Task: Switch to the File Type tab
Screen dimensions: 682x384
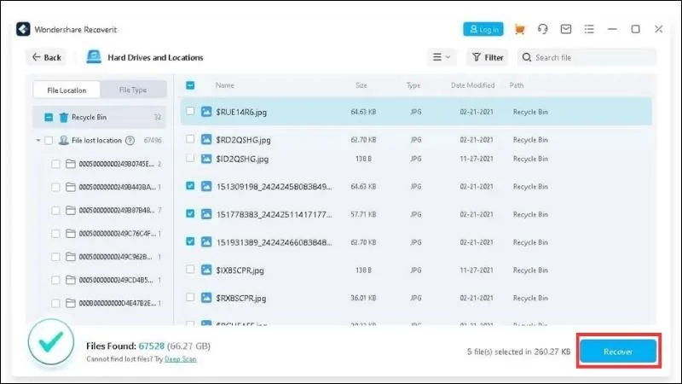Action: [133, 90]
